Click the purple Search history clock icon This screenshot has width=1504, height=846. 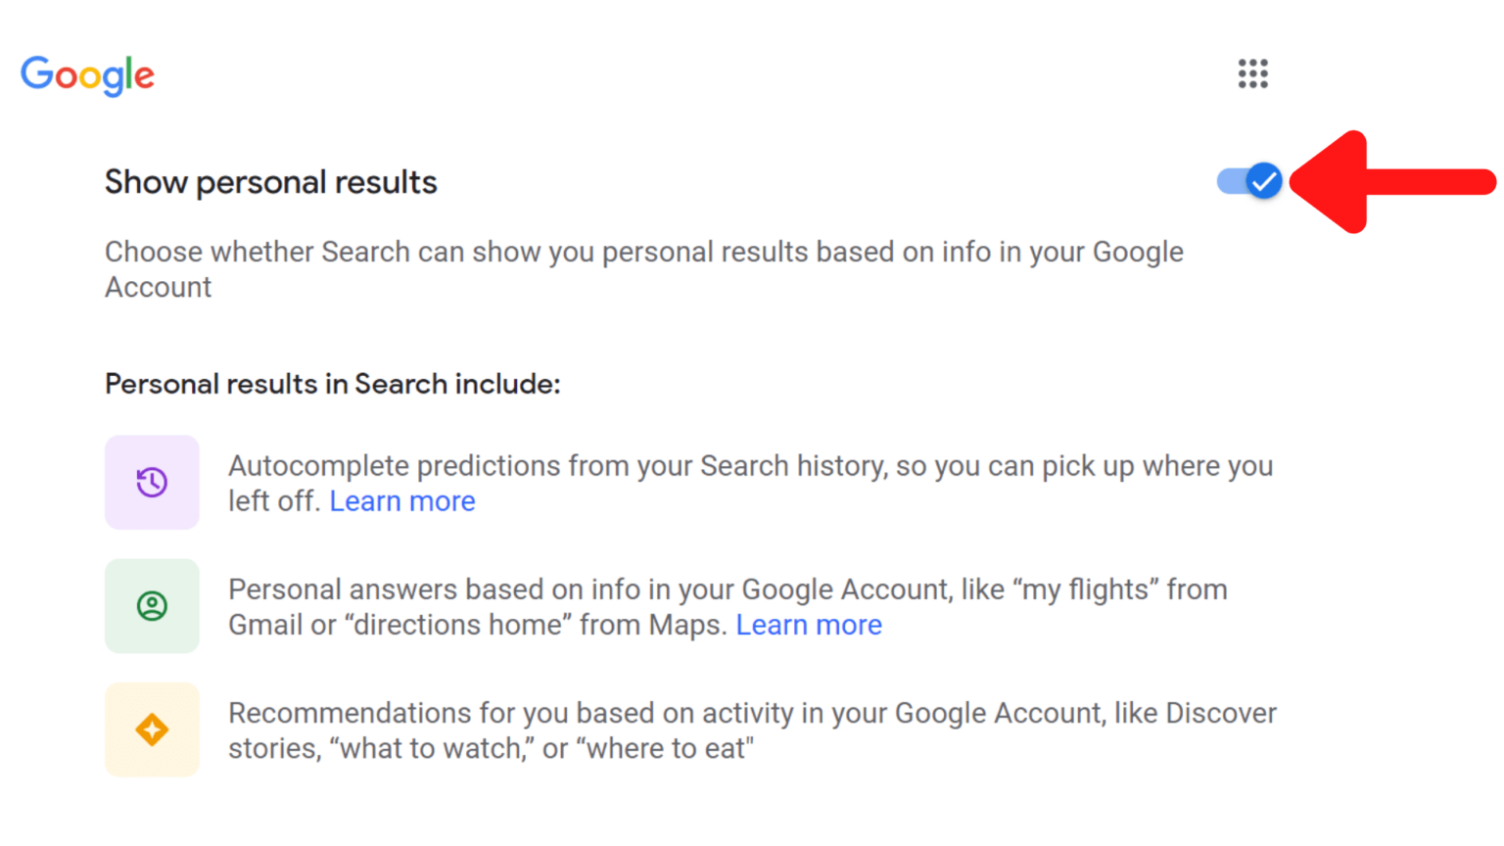152,482
